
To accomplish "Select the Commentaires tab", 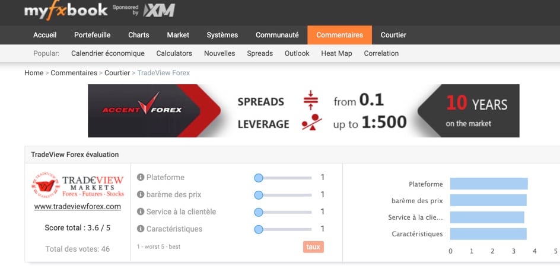I will 340,35.
